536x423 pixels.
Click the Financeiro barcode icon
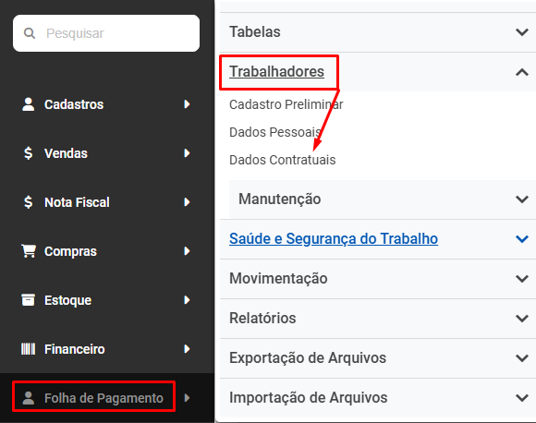click(29, 349)
